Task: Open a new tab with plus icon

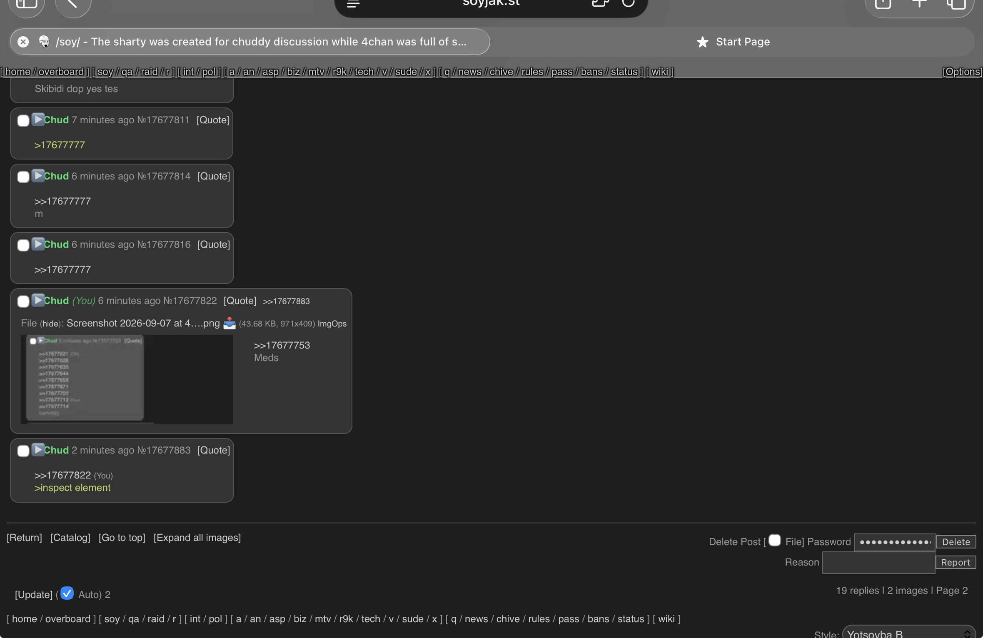Action: tap(919, 3)
